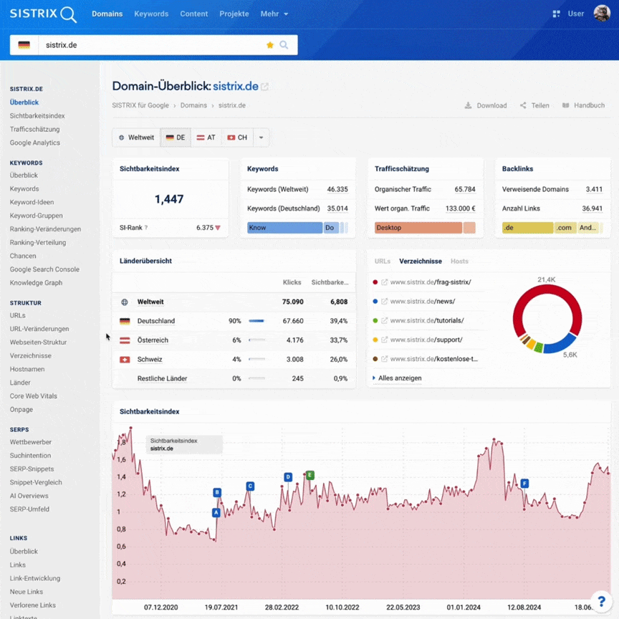This screenshot has height=619, width=619.
Task: Click the SISTRIX logo
Action: pyautogui.click(x=43, y=14)
